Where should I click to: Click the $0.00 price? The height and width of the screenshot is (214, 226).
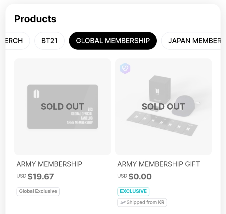pyautogui.click(x=140, y=176)
